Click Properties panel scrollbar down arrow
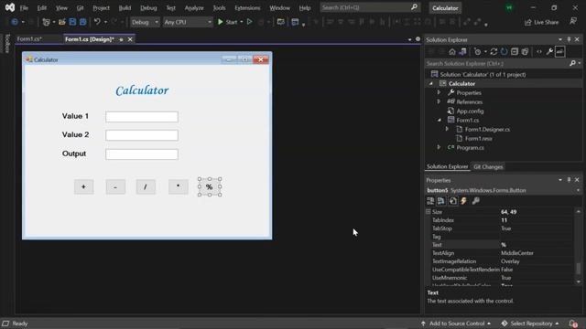Screen dimensions: 586x329 pos(579,282)
